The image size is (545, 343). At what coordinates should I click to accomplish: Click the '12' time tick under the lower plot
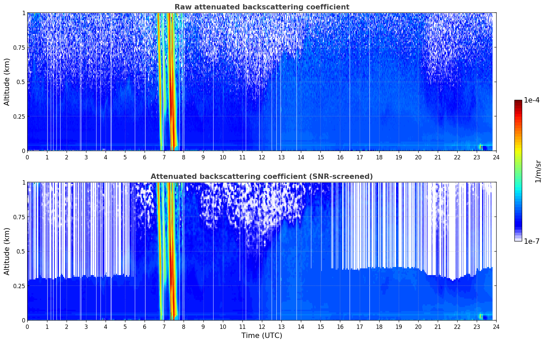262,327
